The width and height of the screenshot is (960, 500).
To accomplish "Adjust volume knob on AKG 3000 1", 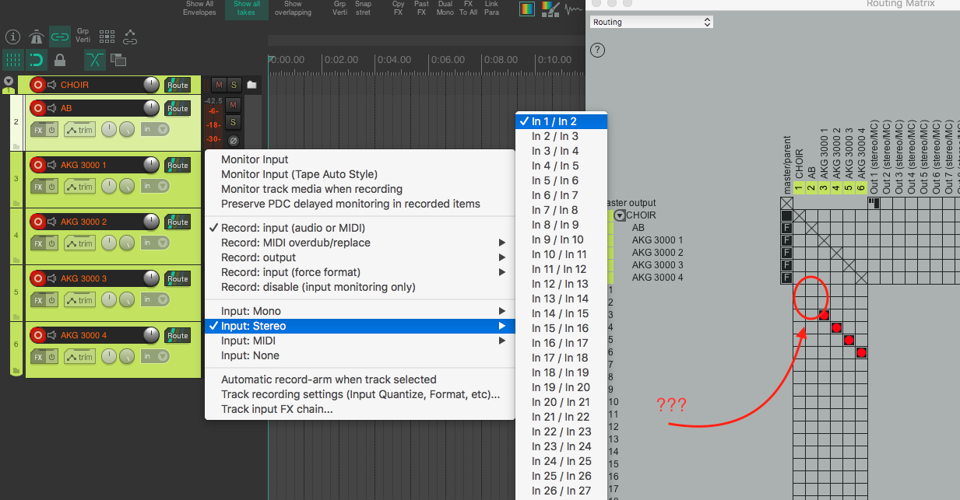I will click(151, 165).
